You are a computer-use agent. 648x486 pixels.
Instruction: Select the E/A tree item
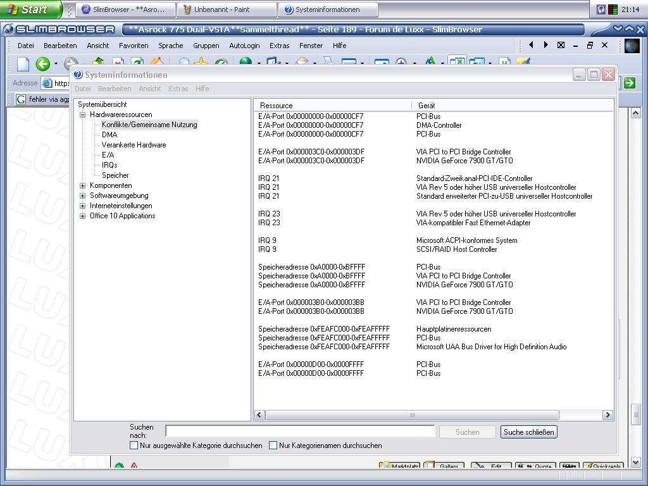(x=108, y=155)
